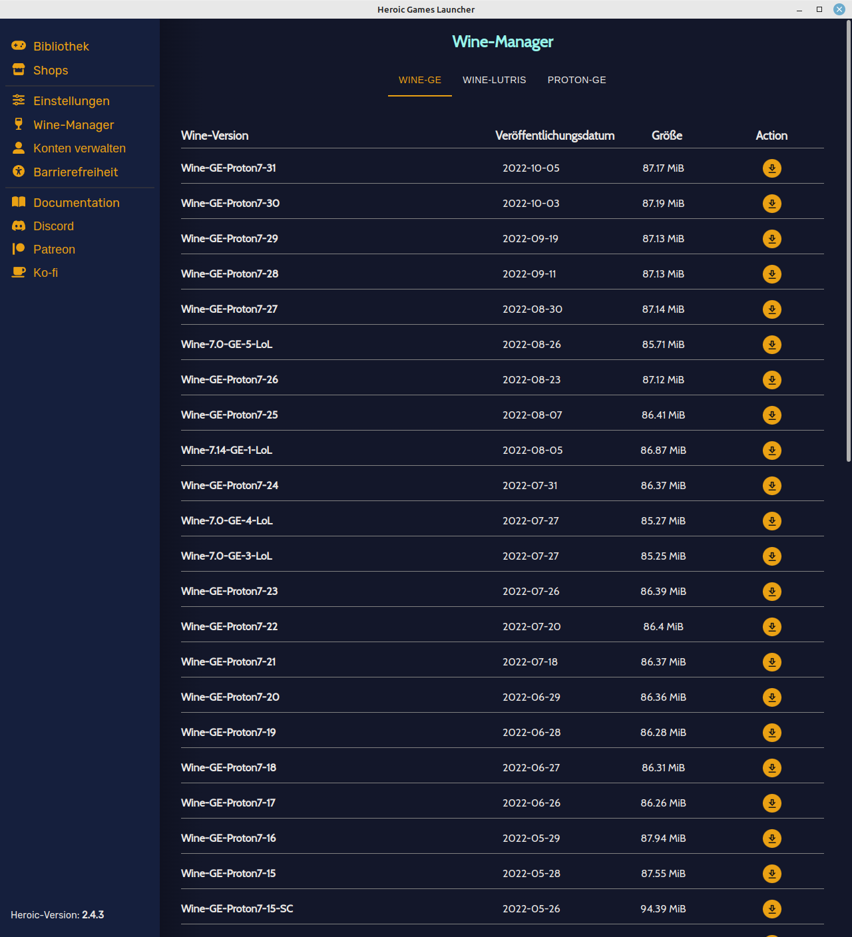Download Wine-GE-Proton7-25
Image resolution: width=852 pixels, height=937 pixels.
tap(772, 415)
